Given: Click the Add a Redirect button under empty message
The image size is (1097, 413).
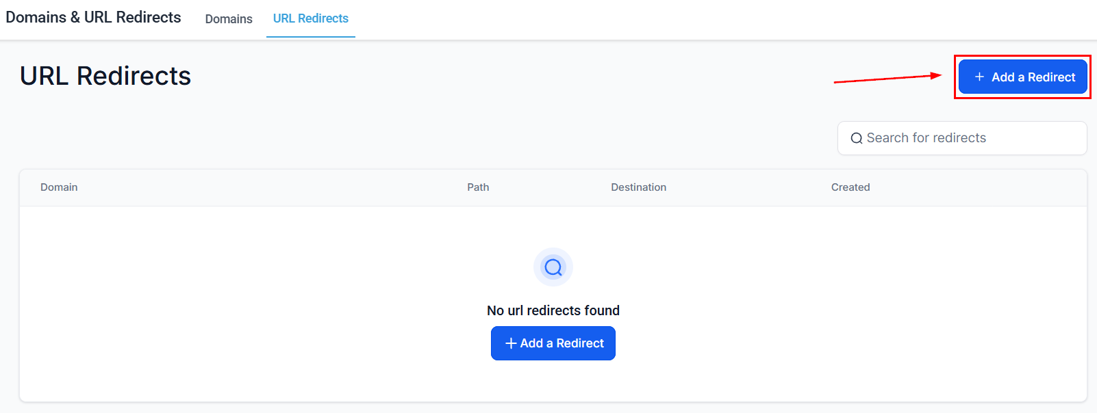Looking at the screenshot, I should [x=553, y=343].
